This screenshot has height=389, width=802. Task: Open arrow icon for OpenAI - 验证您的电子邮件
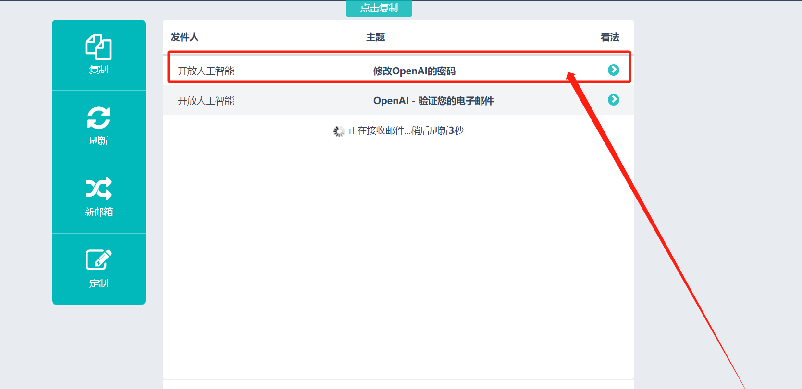614,100
